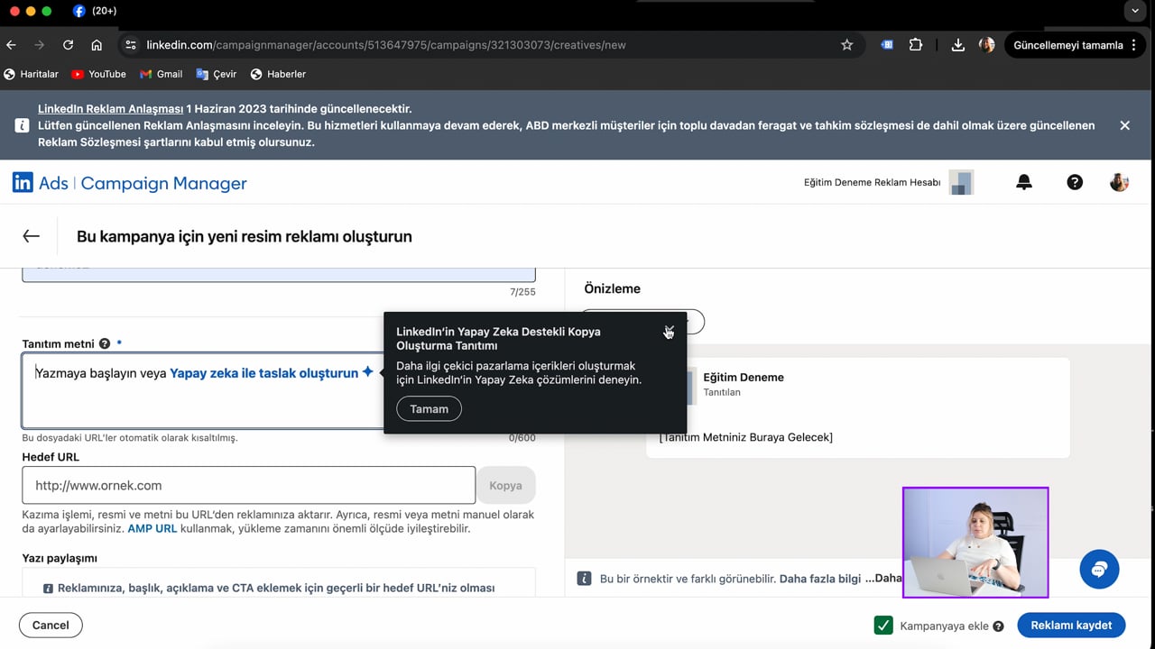This screenshot has width=1155, height=649.
Task: Click the Tamam button in popup
Action: coord(429,408)
